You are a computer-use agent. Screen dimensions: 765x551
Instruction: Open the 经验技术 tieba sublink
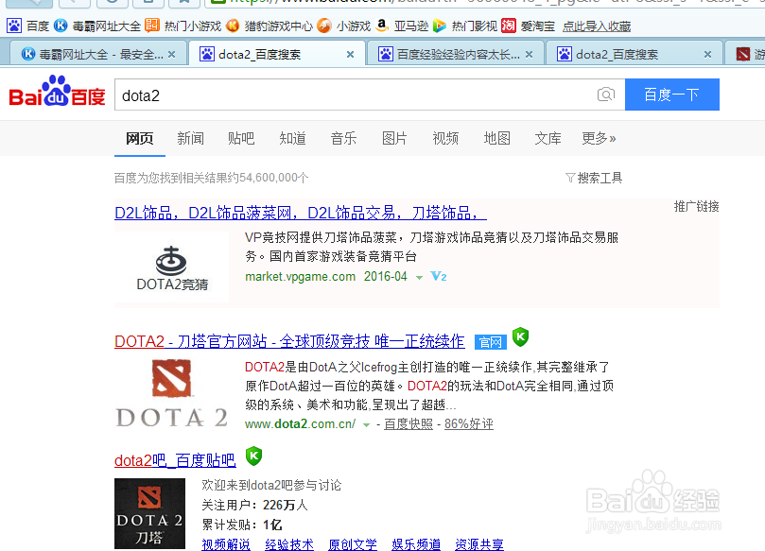pos(289,544)
